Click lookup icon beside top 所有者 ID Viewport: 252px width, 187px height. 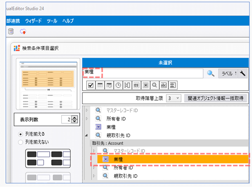click(98, 119)
